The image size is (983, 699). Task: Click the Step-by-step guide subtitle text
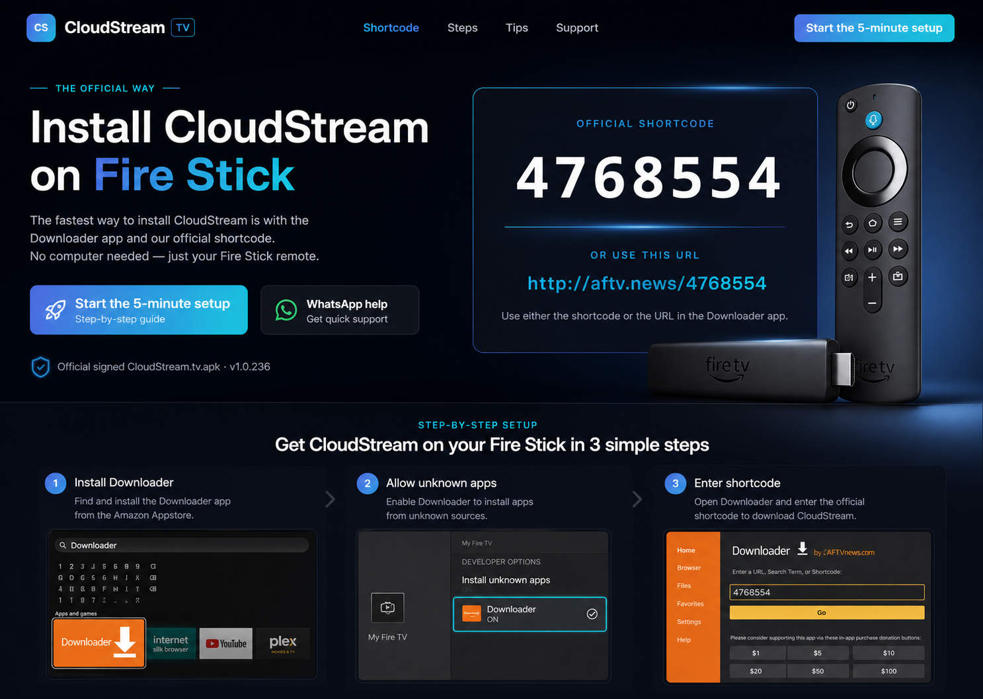tap(120, 319)
